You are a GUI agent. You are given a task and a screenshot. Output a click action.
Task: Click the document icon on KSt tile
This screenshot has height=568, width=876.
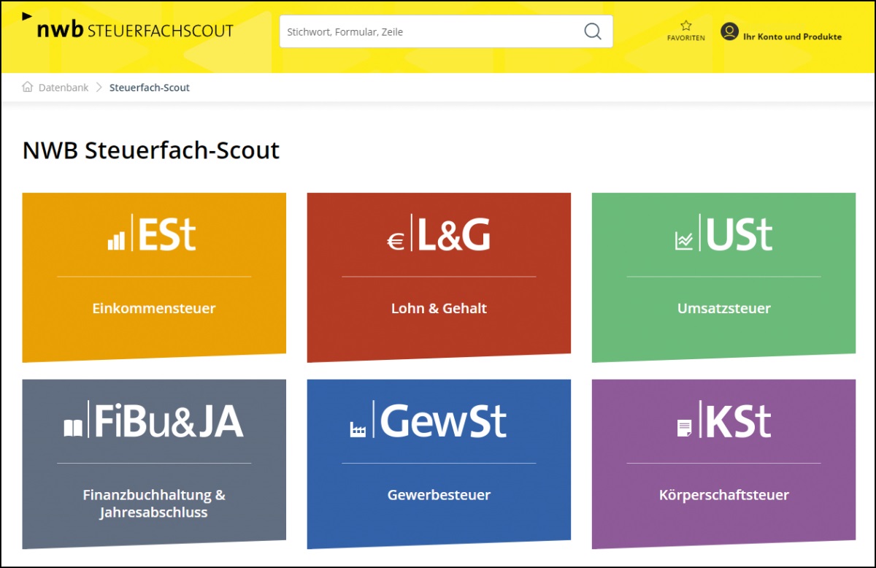pyautogui.click(x=684, y=429)
